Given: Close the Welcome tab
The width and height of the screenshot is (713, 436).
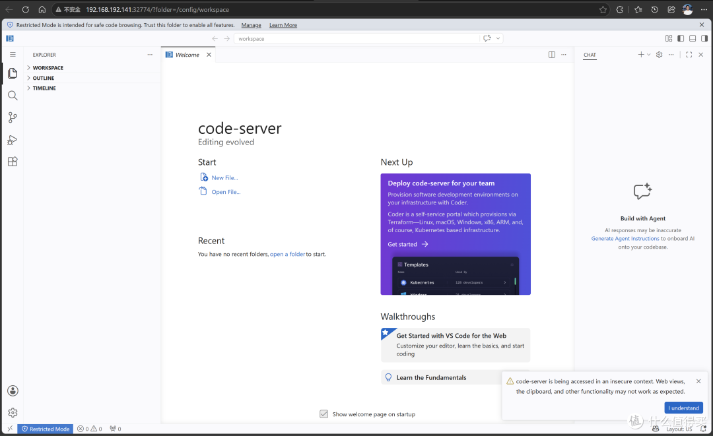Looking at the screenshot, I should click(x=209, y=55).
